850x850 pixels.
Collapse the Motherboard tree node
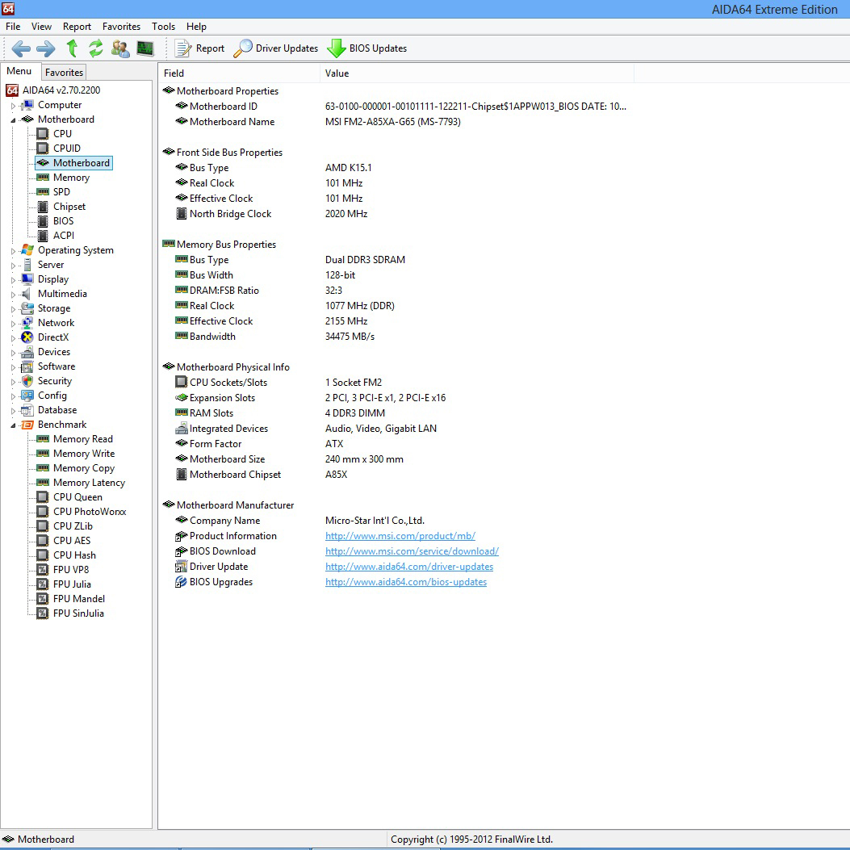click(14, 120)
